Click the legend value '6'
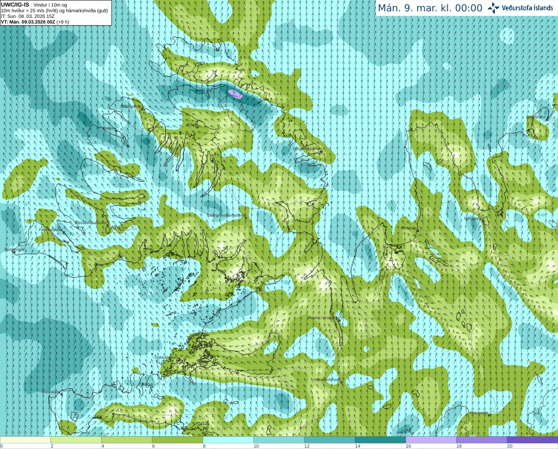Screen dimensions: 558x449 153,446
